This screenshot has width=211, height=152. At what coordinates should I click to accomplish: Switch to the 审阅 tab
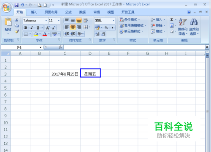pos(97,12)
